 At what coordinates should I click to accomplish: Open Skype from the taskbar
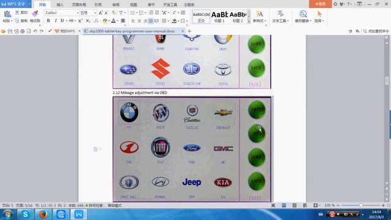click(25, 215)
